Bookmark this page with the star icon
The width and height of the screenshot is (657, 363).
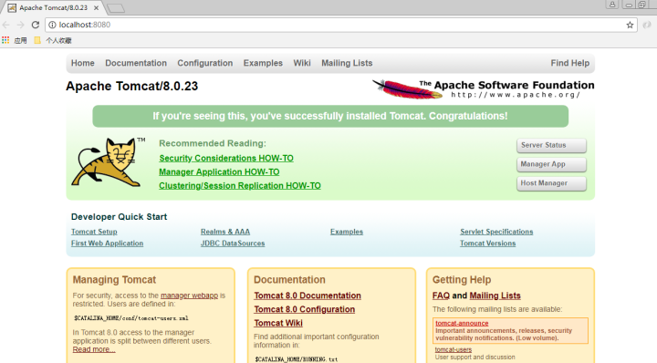630,26
